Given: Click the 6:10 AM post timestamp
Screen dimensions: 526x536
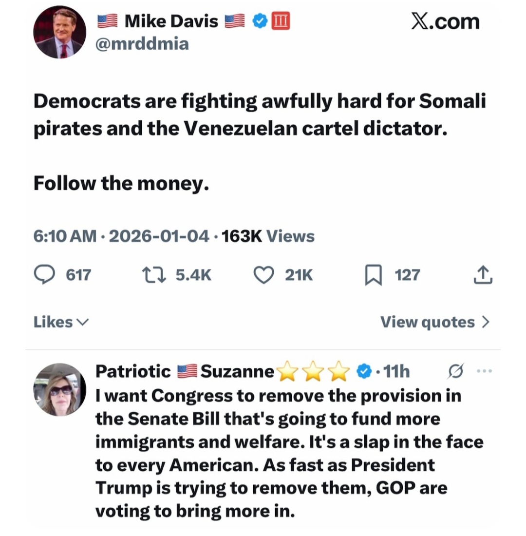Looking at the screenshot, I should click(x=65, y=236).
